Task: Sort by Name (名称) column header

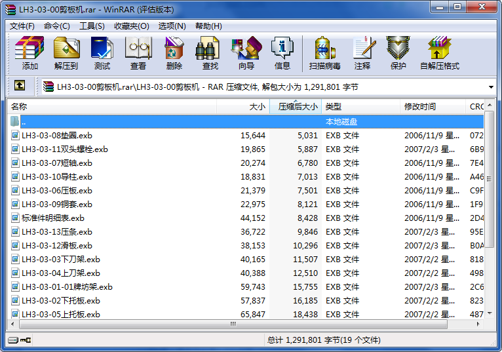Action: 112,107
